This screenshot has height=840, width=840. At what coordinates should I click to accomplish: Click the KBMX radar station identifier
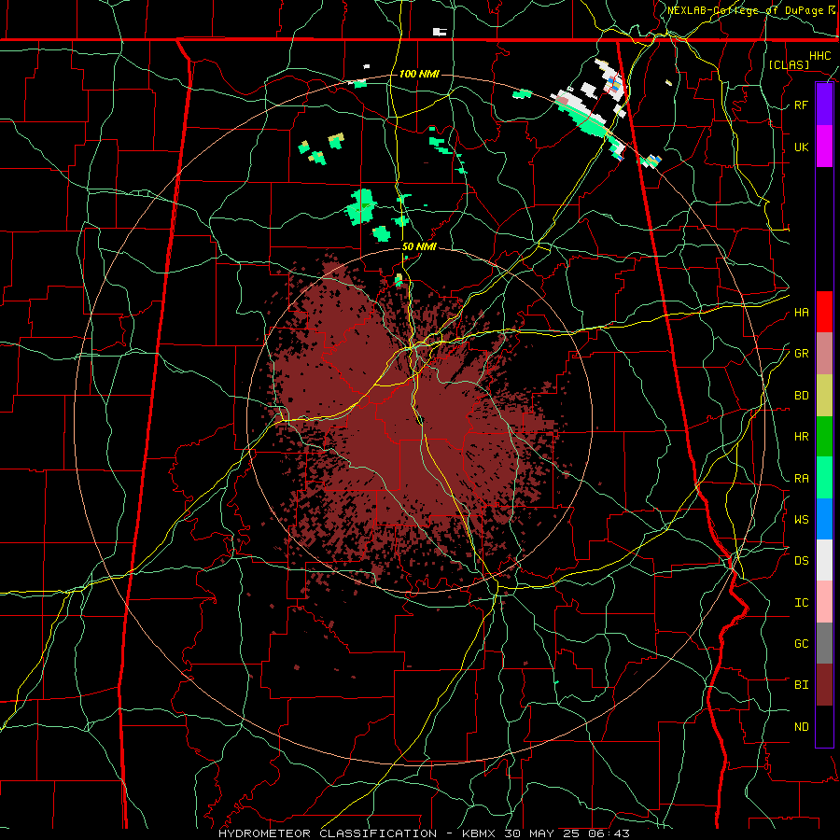(479, 833)
